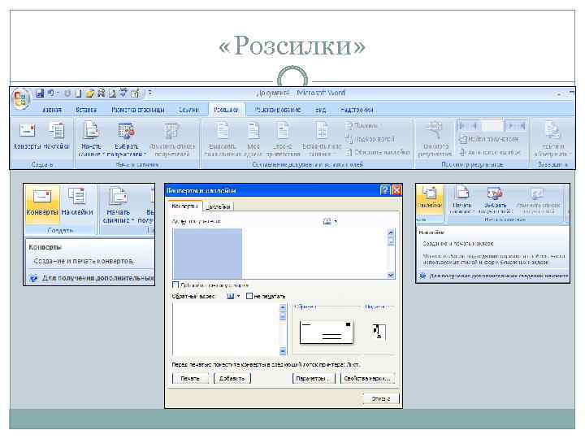
Task: Go to first record in preview group
Action: point(462,126)
